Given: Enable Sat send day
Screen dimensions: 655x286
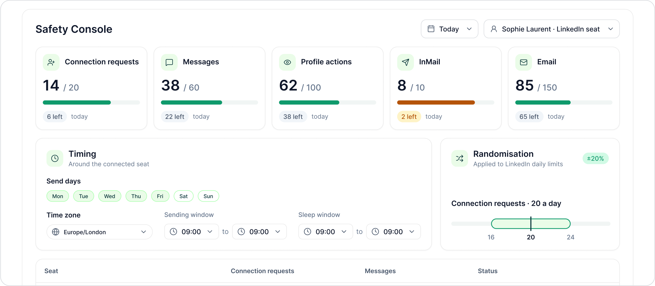Looking at the screenshot, I should point(184,196).
